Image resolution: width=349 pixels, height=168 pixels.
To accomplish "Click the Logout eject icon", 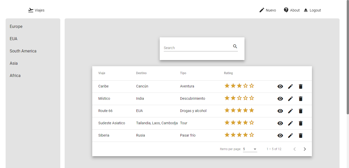I will (306, 10).
